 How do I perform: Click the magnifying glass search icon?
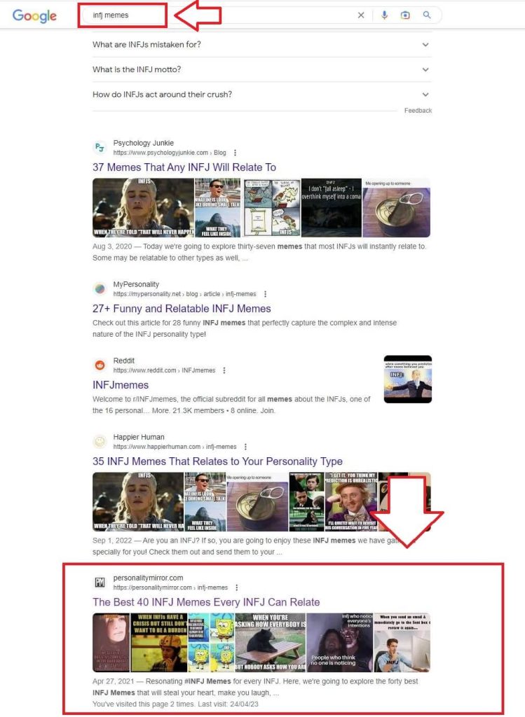[427, 15]
